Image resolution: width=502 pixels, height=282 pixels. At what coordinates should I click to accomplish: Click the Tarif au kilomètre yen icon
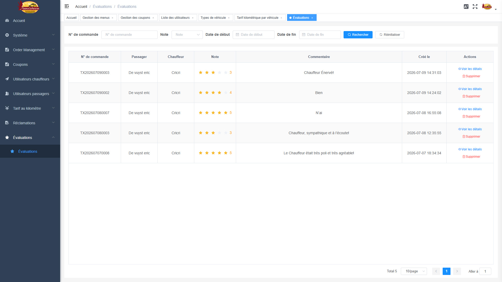(7, 108)
